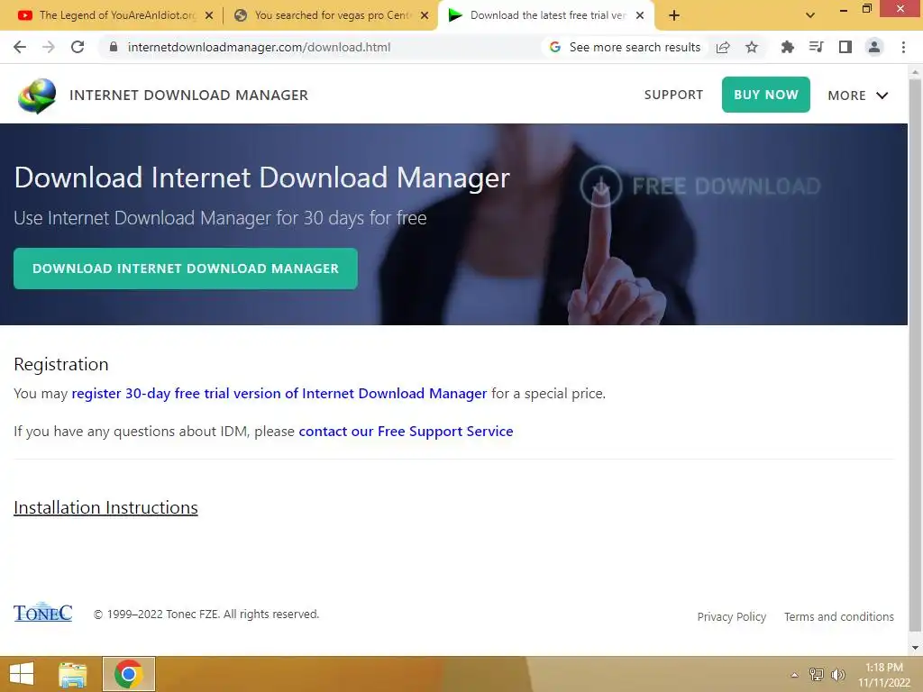Open the register 30-day free trial link
This screenshot has width=923, height=692.
point(279,393)
